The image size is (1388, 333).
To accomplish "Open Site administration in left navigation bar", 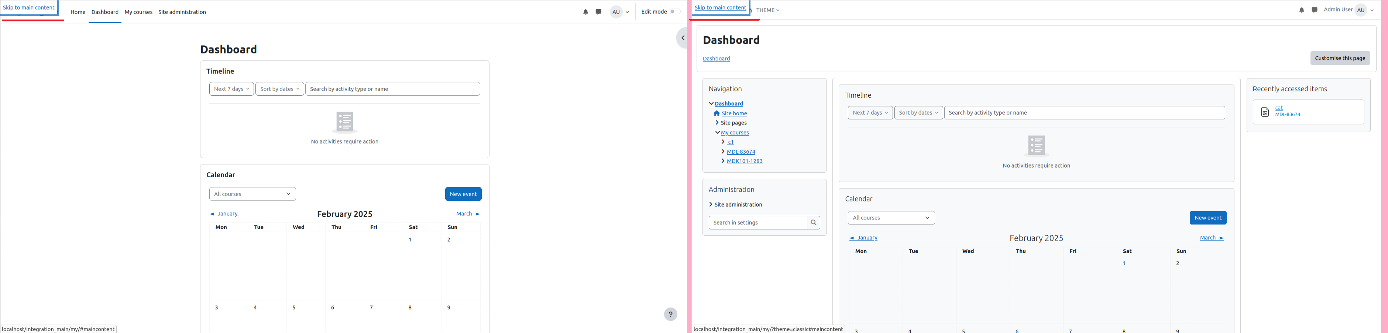I will click(x=182, y=12).
